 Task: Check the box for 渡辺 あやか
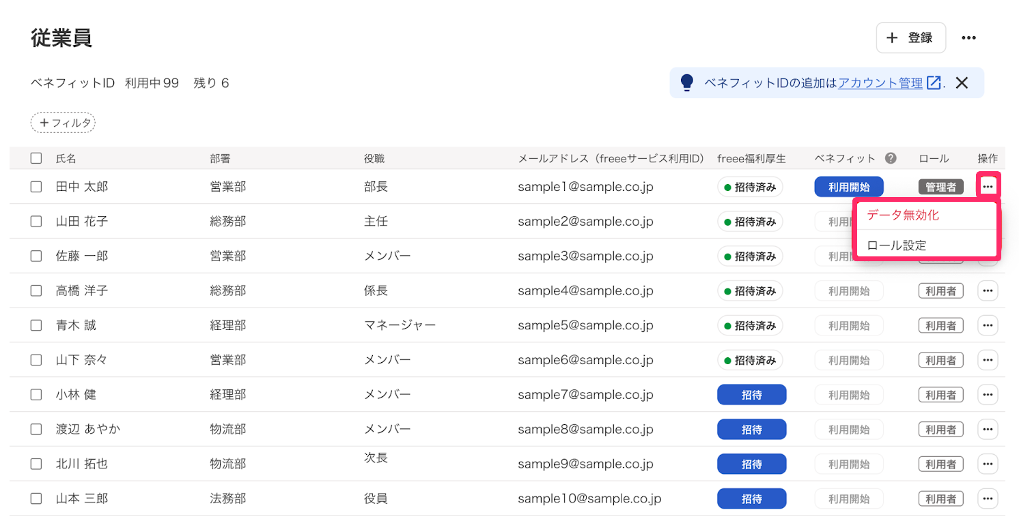36,430
